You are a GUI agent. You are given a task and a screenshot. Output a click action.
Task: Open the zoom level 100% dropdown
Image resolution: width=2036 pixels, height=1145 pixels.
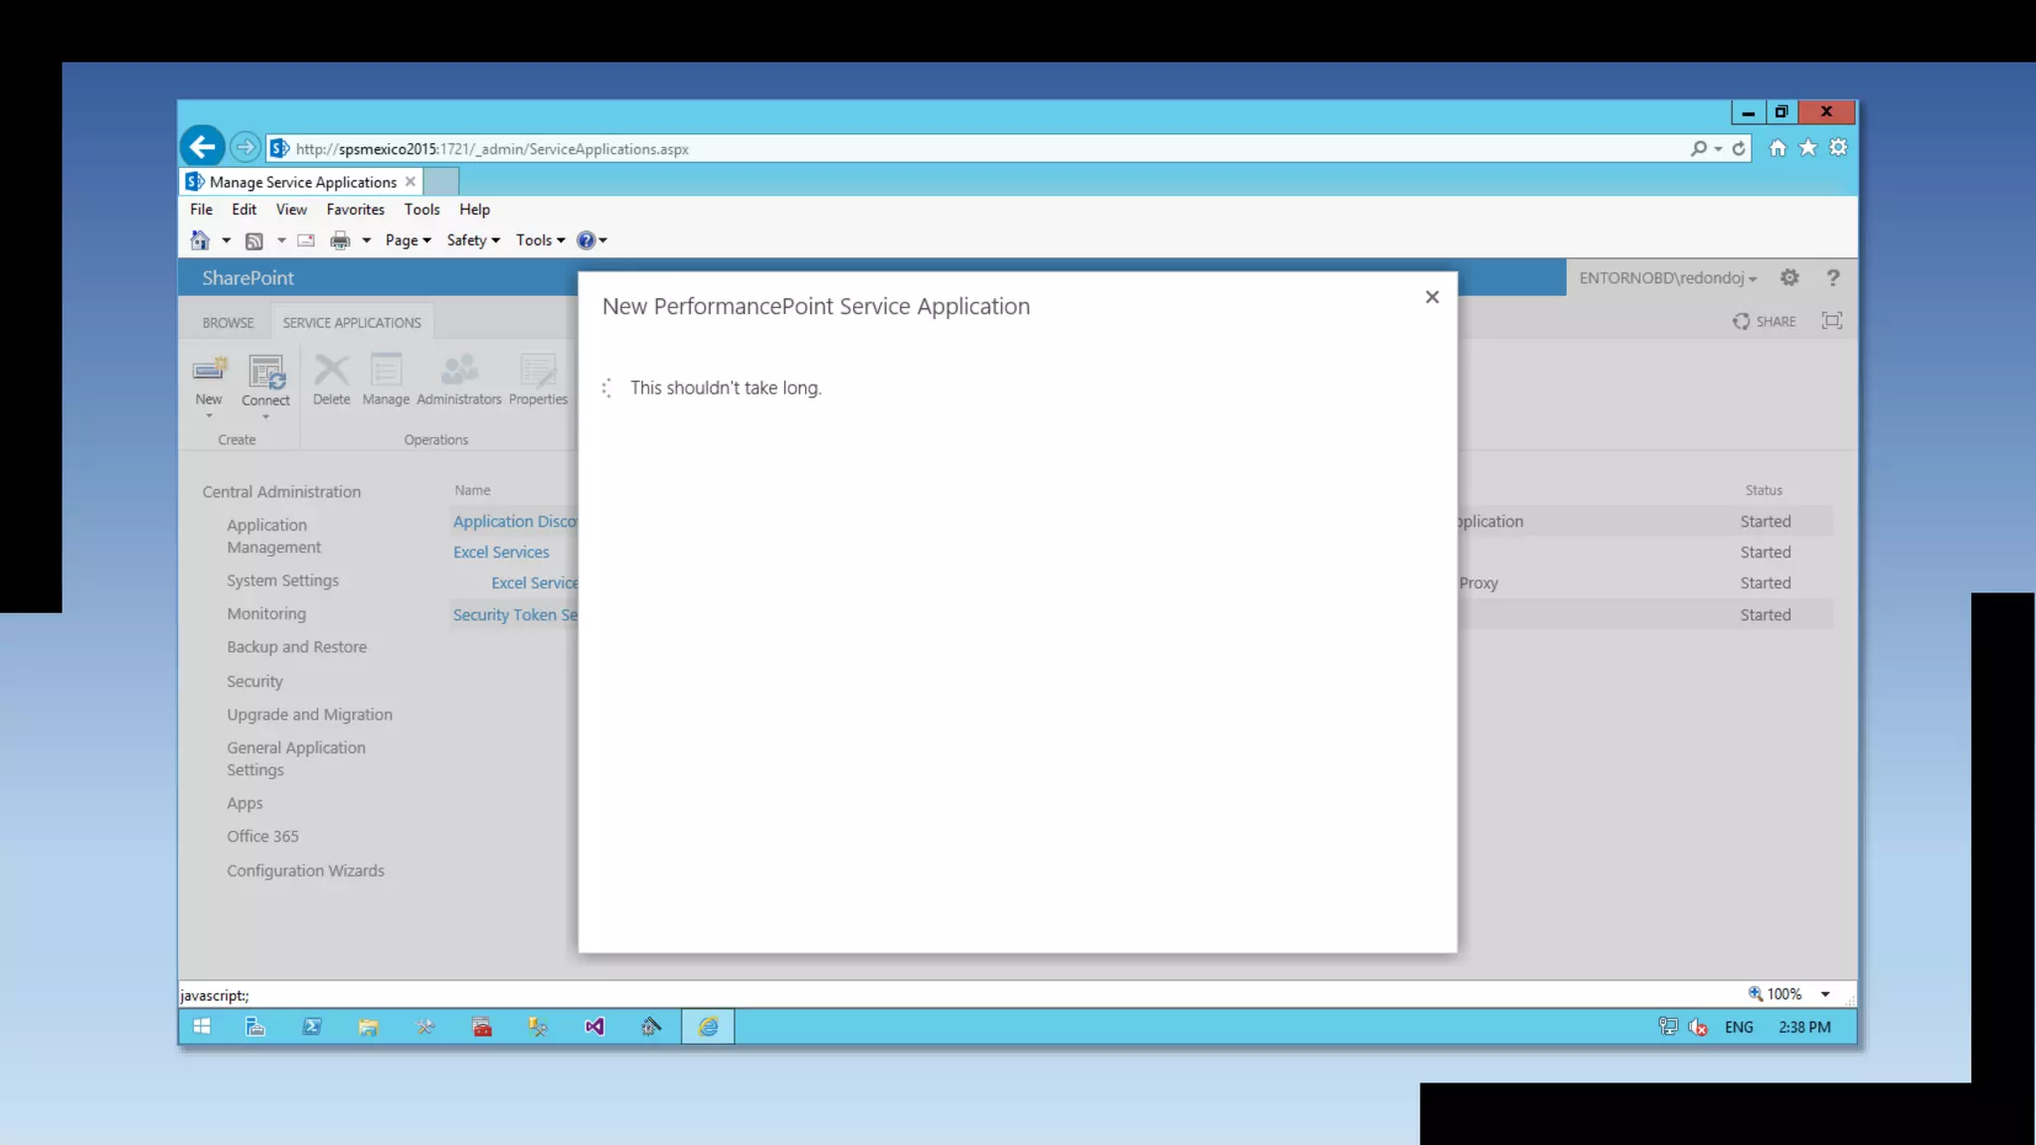coord(1824,994)
